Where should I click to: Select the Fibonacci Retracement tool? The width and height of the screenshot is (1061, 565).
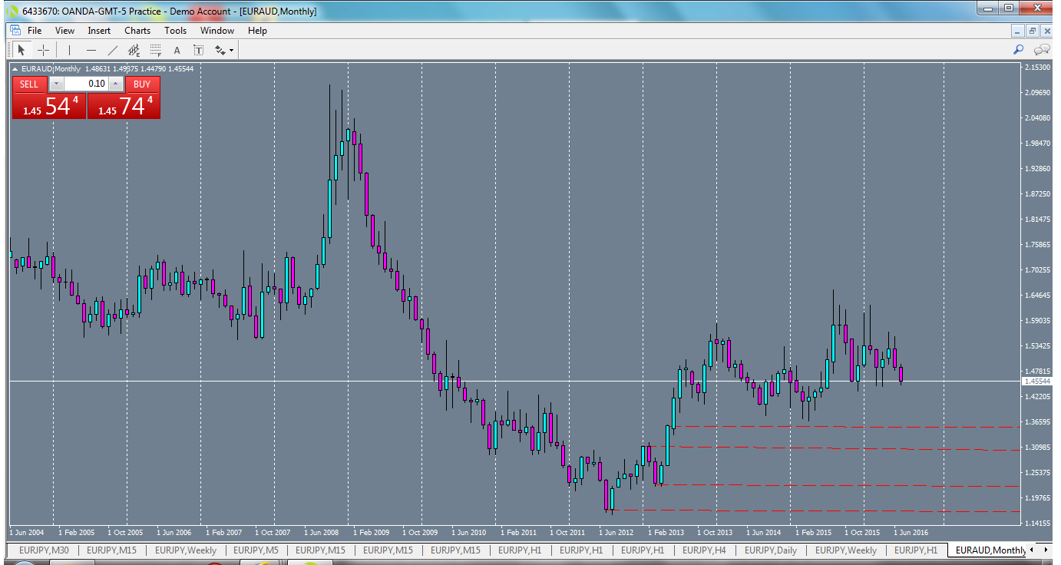point(155,49)
